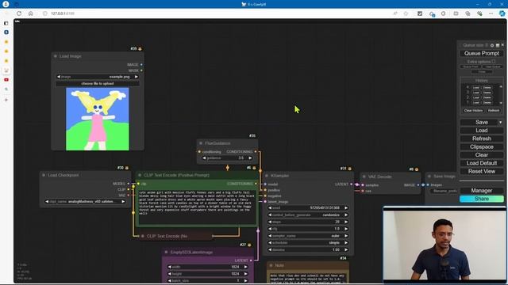Select next image with right arrow in Load Image

pyautogui.click(x=136, y=77)
